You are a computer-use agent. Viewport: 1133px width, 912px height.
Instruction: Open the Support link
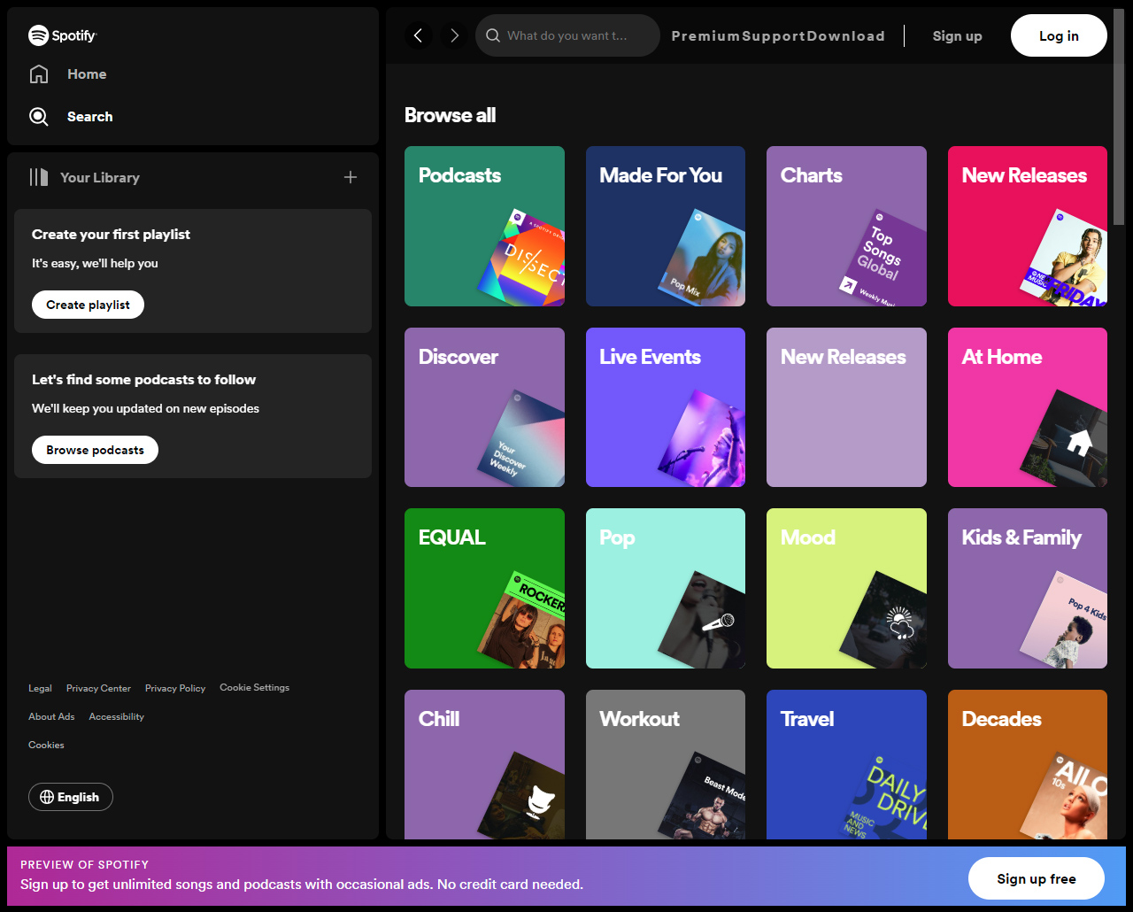(774, 35)
